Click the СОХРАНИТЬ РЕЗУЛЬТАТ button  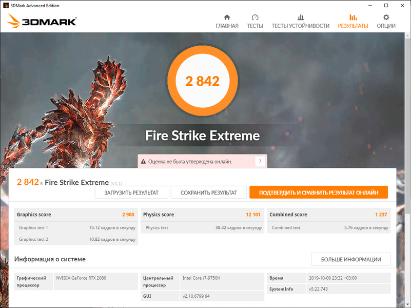coord(209,192)
